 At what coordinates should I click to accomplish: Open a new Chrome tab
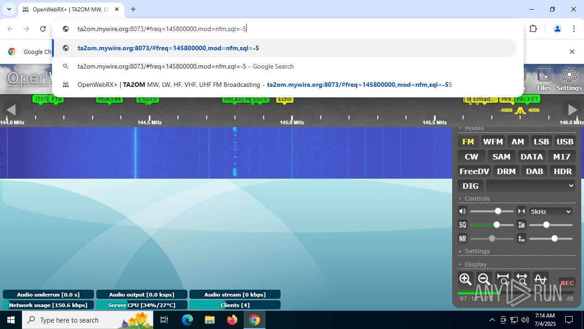coord(133,9)
